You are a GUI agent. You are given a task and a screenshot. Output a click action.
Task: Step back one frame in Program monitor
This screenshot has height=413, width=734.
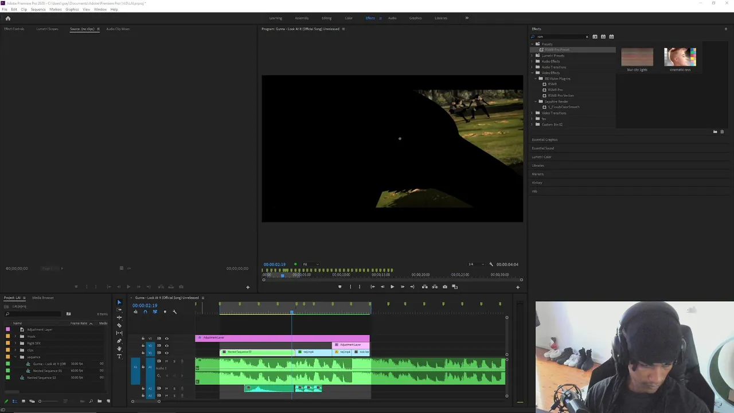pos(382,287)
